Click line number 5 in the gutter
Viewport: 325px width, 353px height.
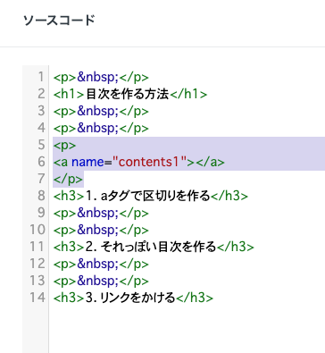click(41, 145)
